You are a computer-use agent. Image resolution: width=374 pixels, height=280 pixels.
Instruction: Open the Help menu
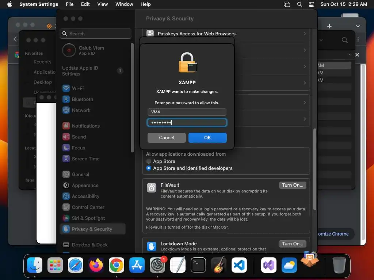pyautogui.click(x=145, y=4)
